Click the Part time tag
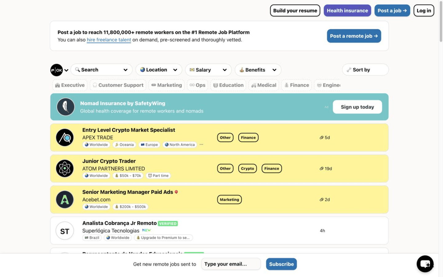This screenshot has width=443, height=277. tap(158, 176)
